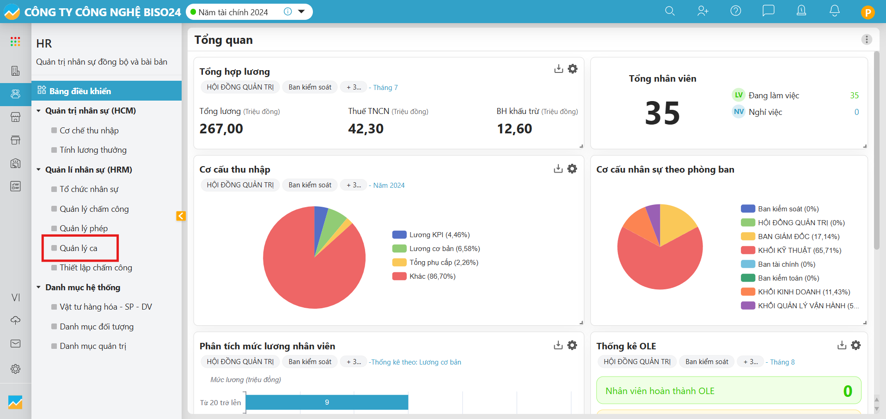Click the search magnifier icon in header
This screenshot has height=419, width=886.
[670, 11]
